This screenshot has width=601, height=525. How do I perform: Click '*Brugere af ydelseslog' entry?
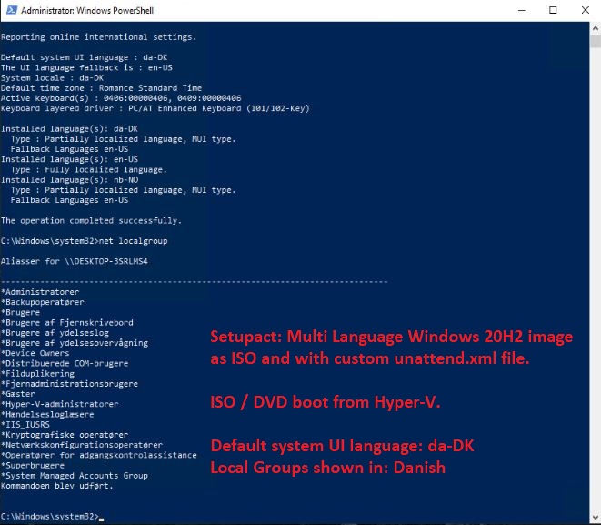pos(55,333)
